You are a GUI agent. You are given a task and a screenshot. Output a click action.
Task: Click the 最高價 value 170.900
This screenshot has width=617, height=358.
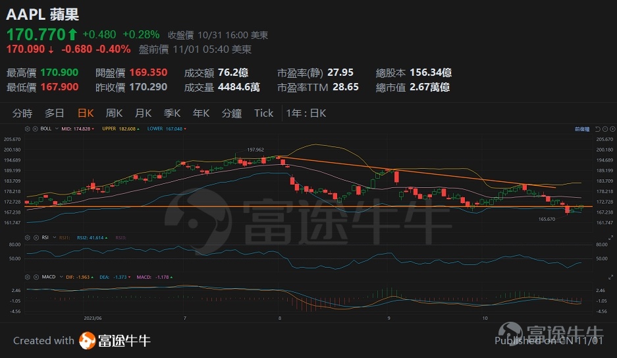[x=59, y=73]
